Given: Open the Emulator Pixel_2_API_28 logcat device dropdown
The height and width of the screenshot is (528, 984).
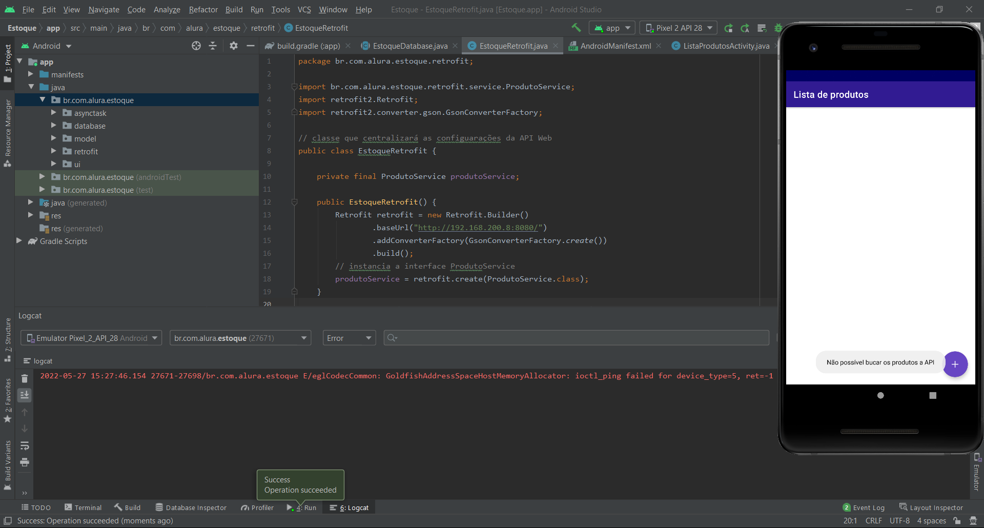Looking at the screenshot, I should click(91, 338).
